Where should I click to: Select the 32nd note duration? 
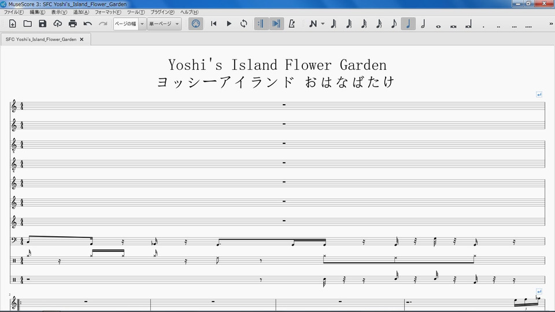coord(364,24)
